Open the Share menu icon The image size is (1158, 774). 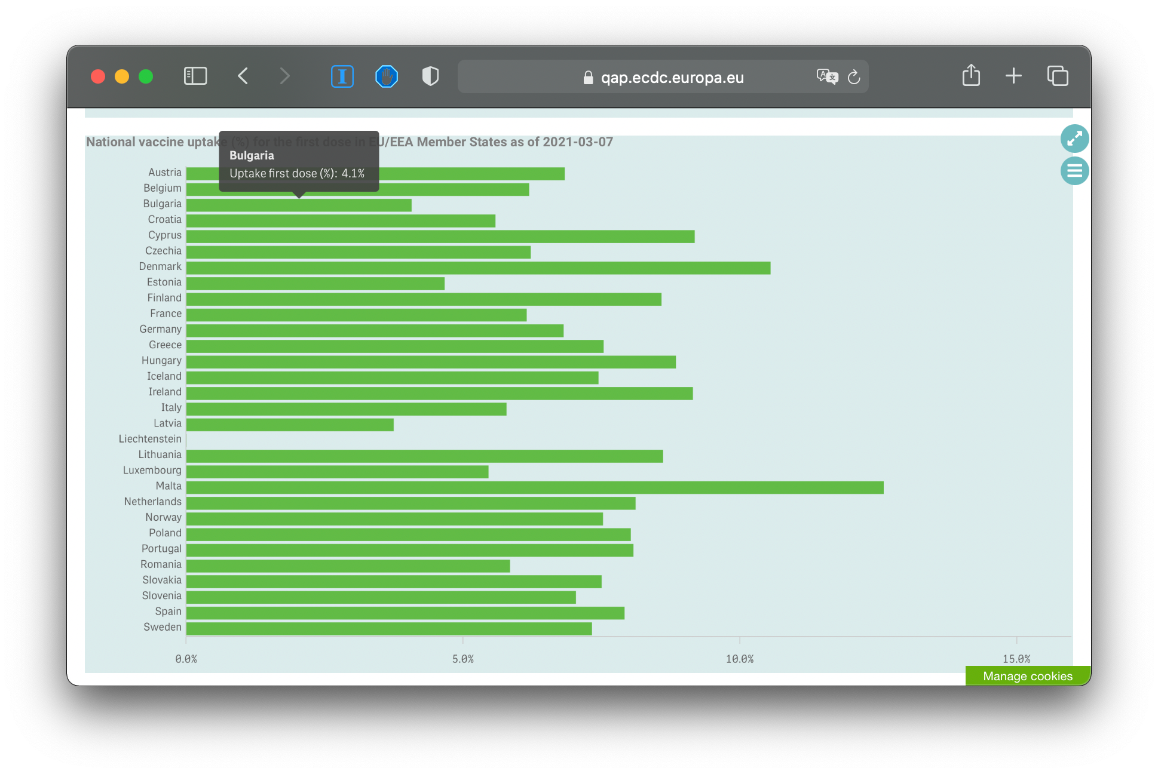[971, 76]
